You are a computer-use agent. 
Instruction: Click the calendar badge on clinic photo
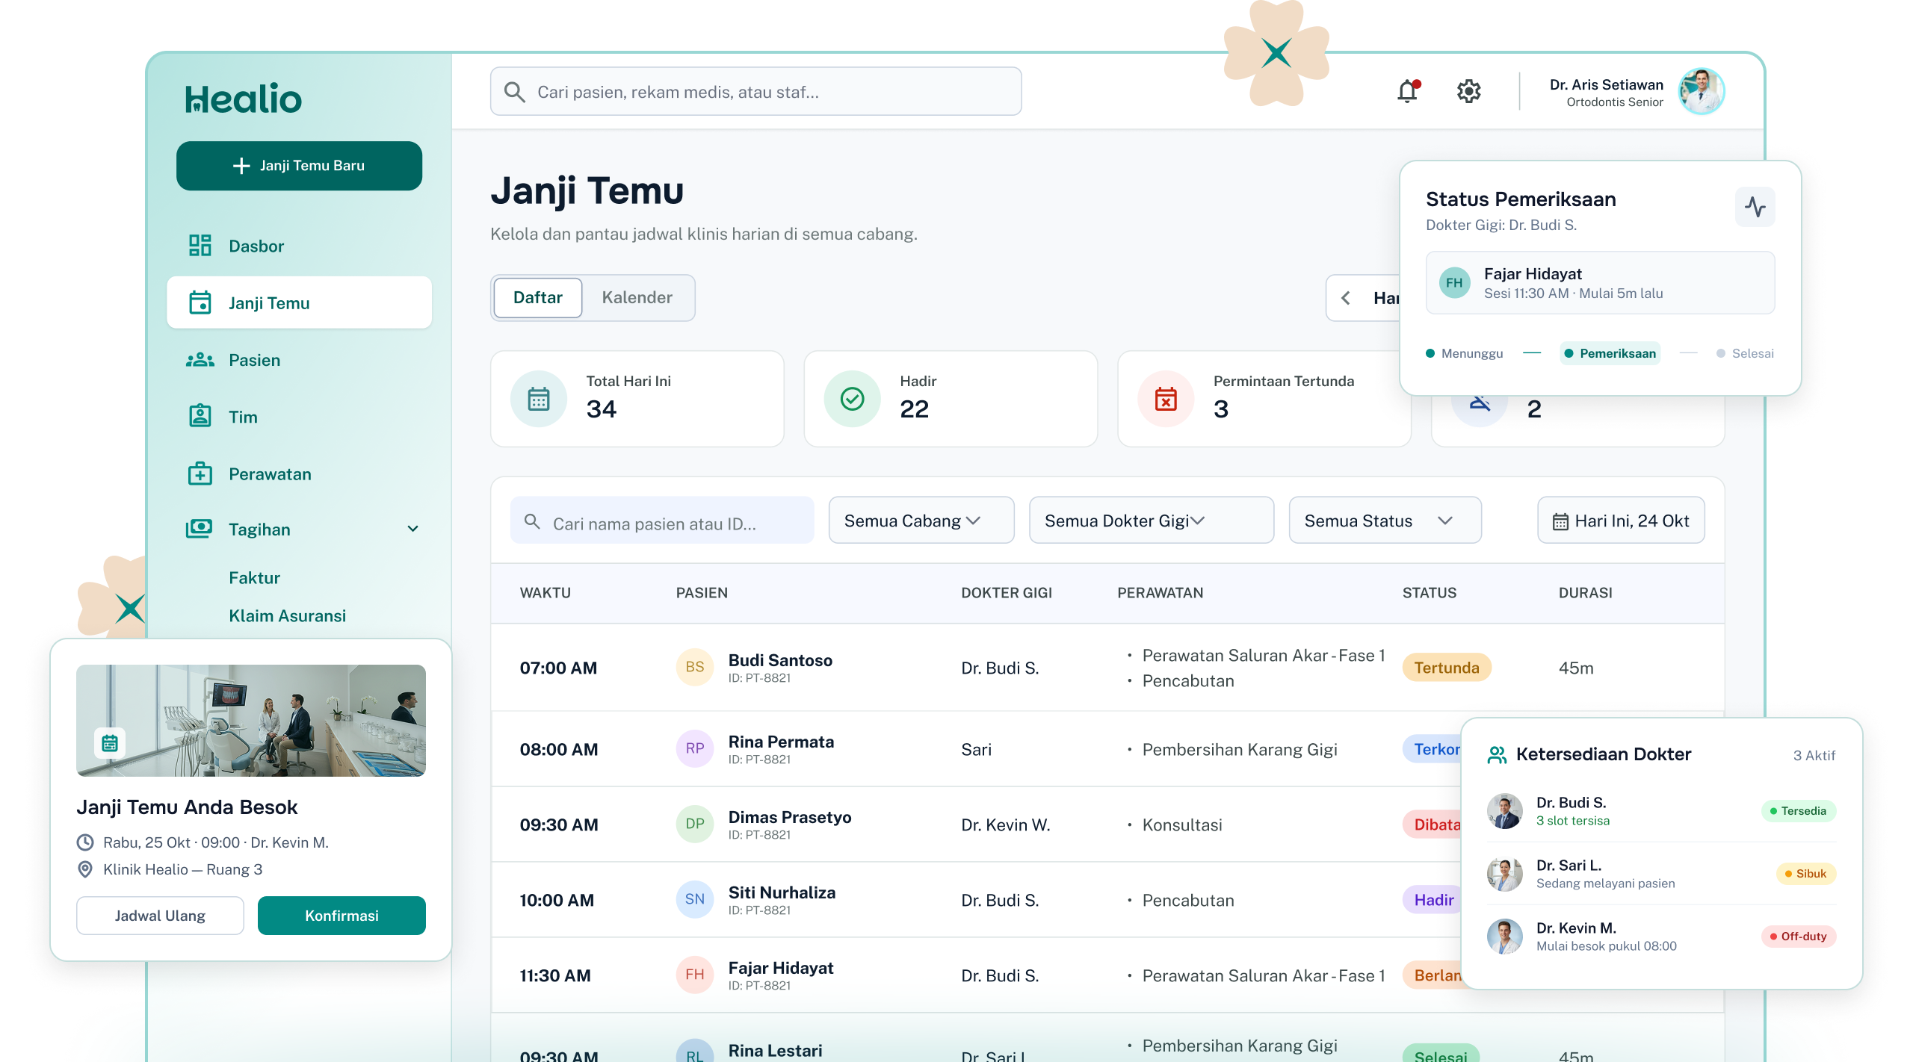110,743
